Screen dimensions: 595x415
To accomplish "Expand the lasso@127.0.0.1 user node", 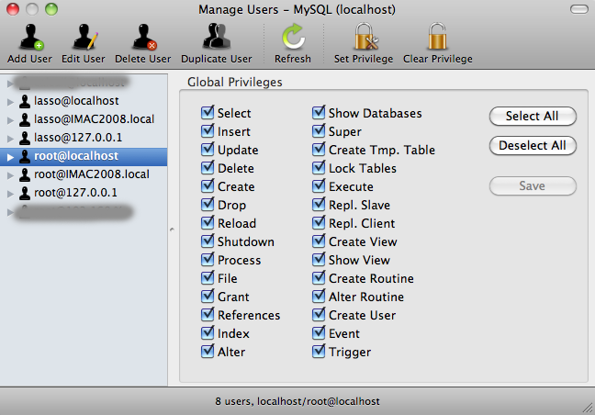I will coord(11,139).
